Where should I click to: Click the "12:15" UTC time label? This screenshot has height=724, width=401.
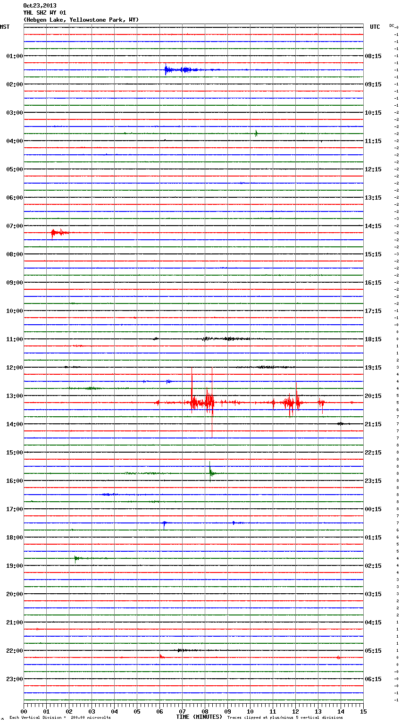click(x=373, y=169)
